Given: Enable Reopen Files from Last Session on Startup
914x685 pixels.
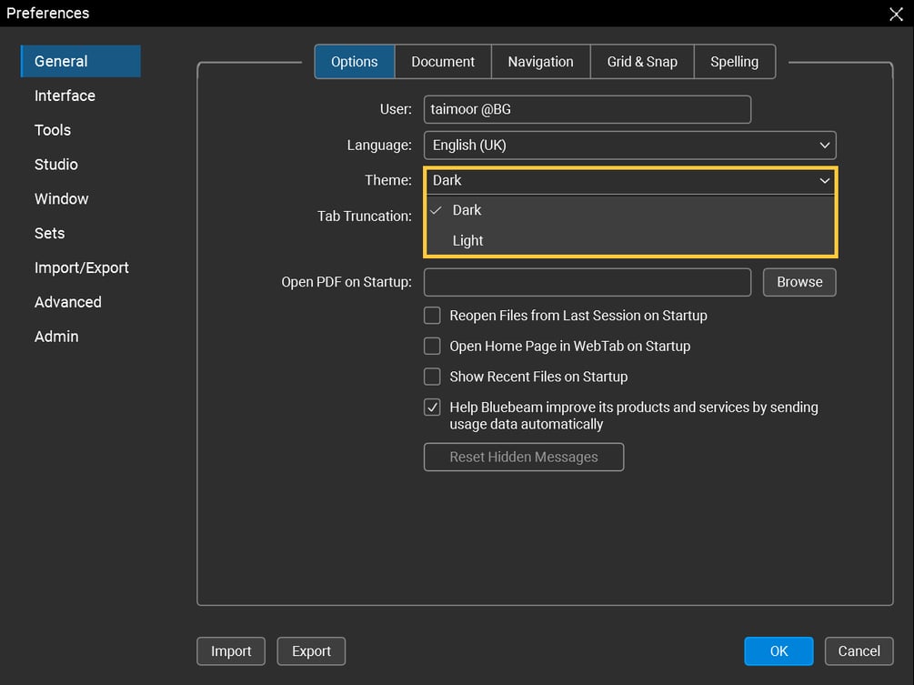Looking at the screenshot, I should [432, 316].
